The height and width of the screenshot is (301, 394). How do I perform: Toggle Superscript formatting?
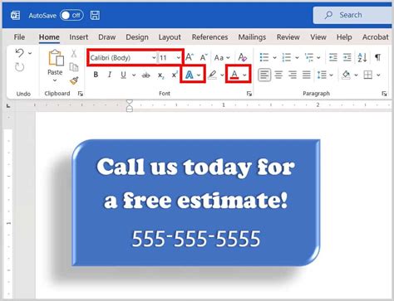pos(175,75)
